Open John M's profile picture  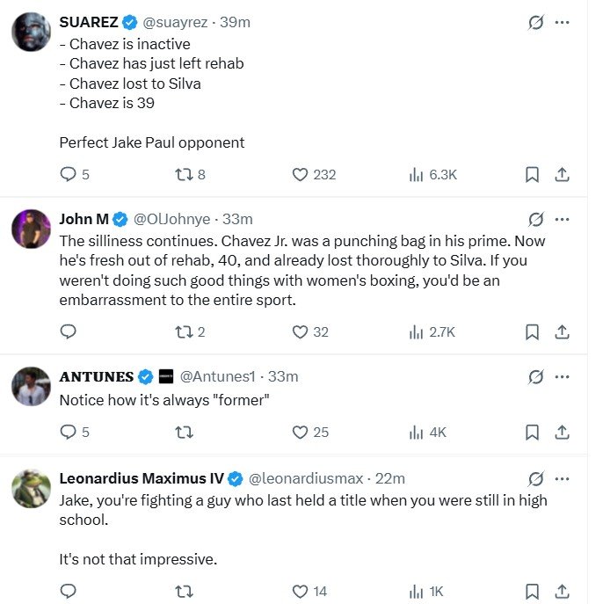31,229
